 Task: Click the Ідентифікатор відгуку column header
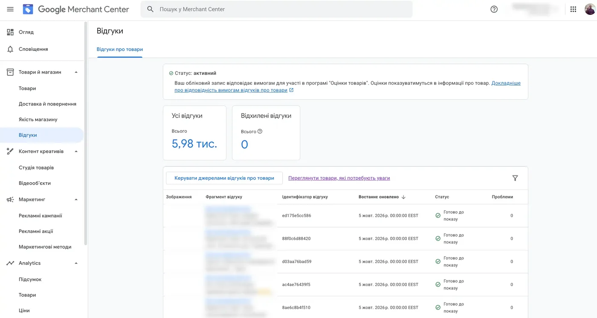pos(305,197)
